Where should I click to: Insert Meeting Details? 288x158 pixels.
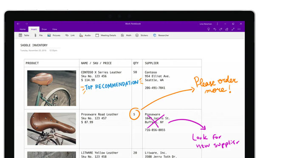tap(106, 35)
